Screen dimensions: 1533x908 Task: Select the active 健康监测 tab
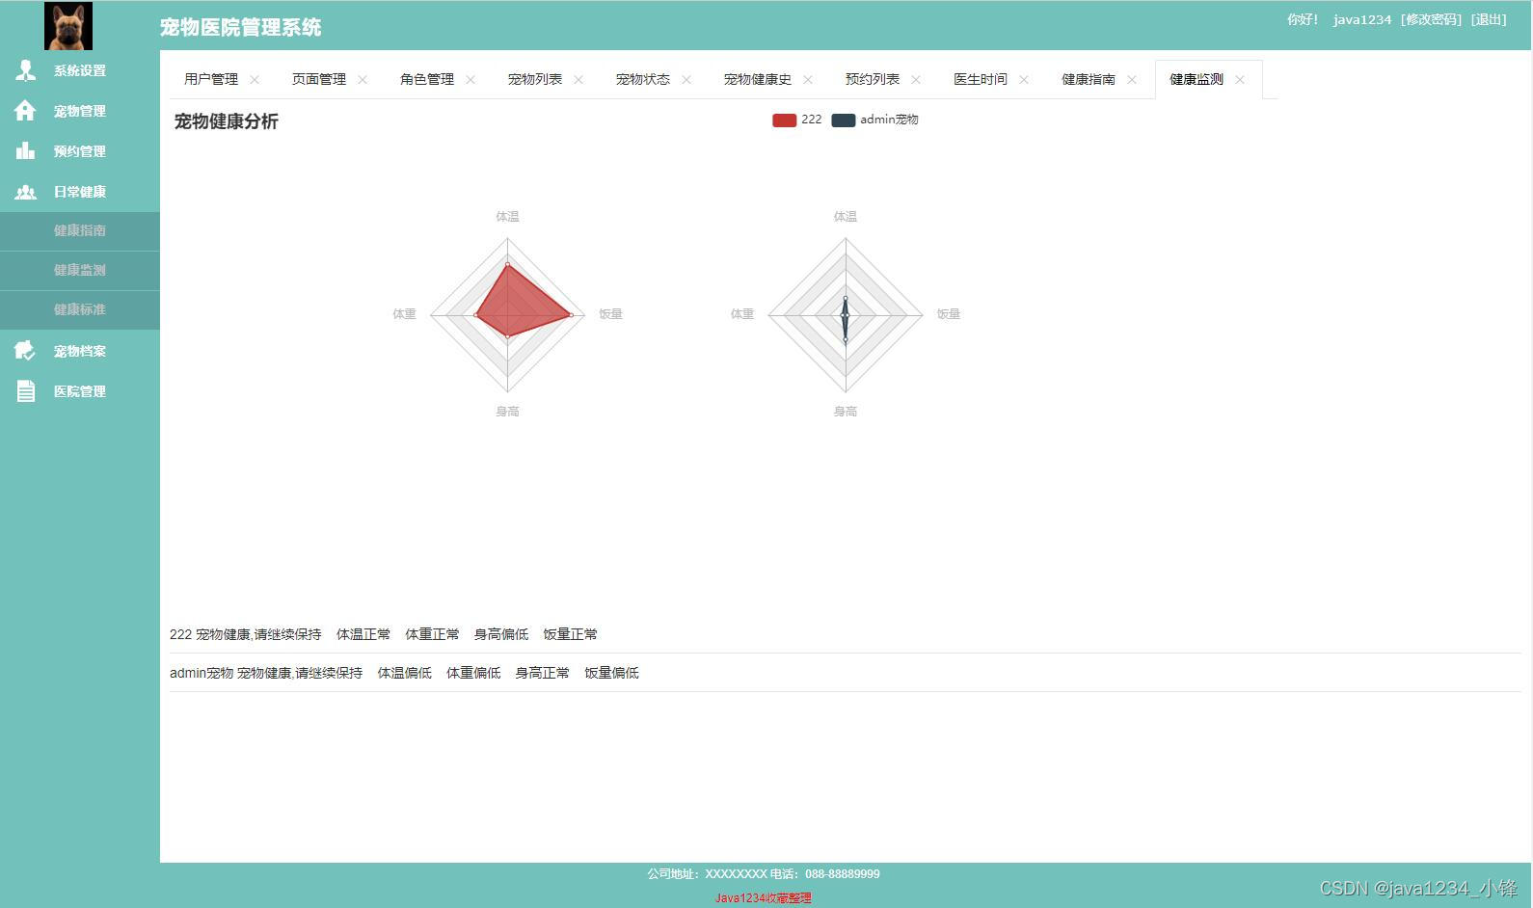point(1197,79)
